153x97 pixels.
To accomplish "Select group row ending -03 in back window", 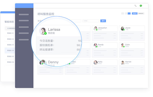I will [10, 45].
